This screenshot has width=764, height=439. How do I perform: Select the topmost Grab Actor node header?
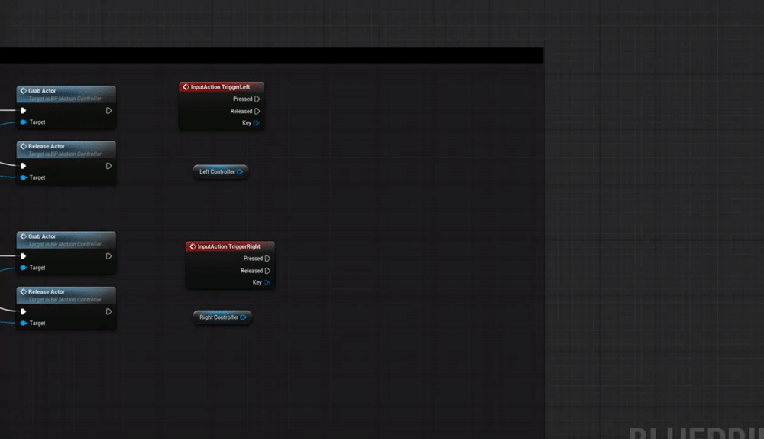pos(66,94)
